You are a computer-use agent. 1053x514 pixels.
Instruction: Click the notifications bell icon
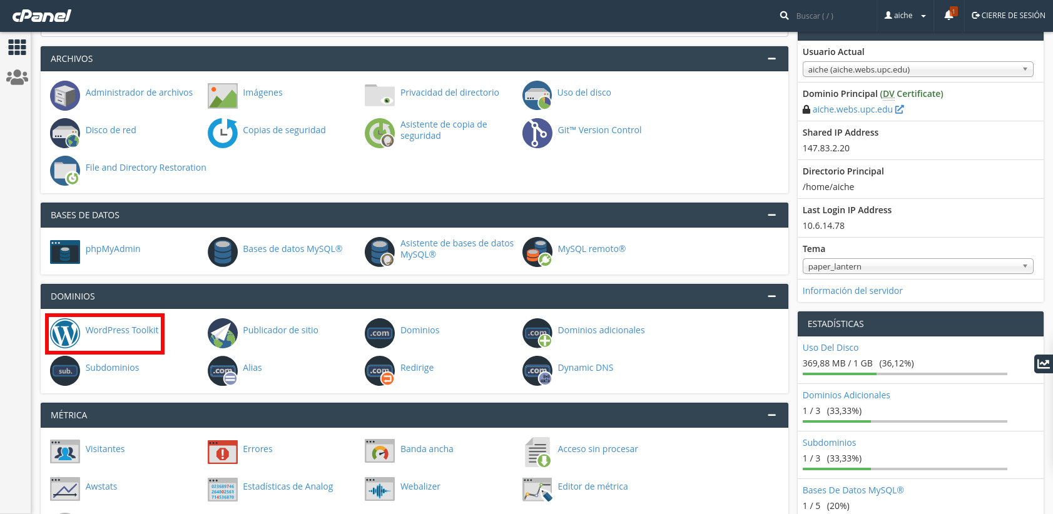coord(949,16)
